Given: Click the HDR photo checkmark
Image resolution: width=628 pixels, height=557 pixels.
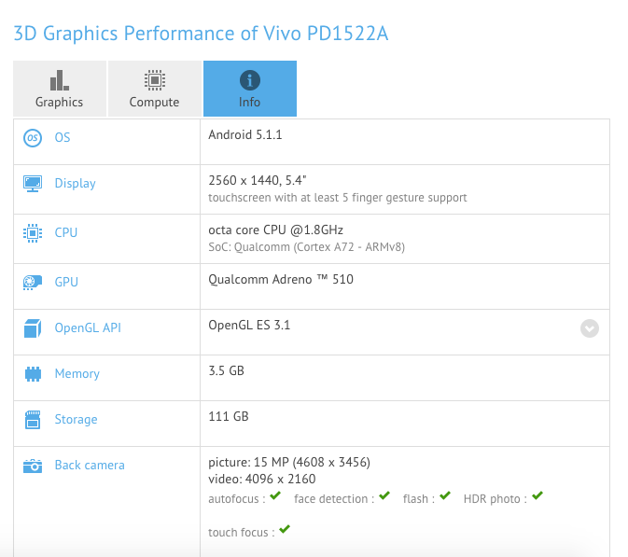Looking at the screenshot, I should pyautogui.click(x=537, y=496).
